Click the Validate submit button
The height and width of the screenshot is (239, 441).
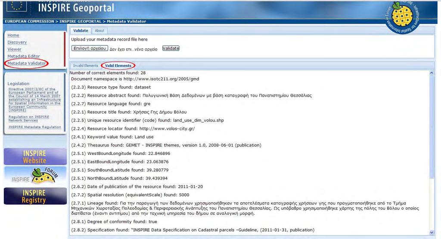pos(171,48)
